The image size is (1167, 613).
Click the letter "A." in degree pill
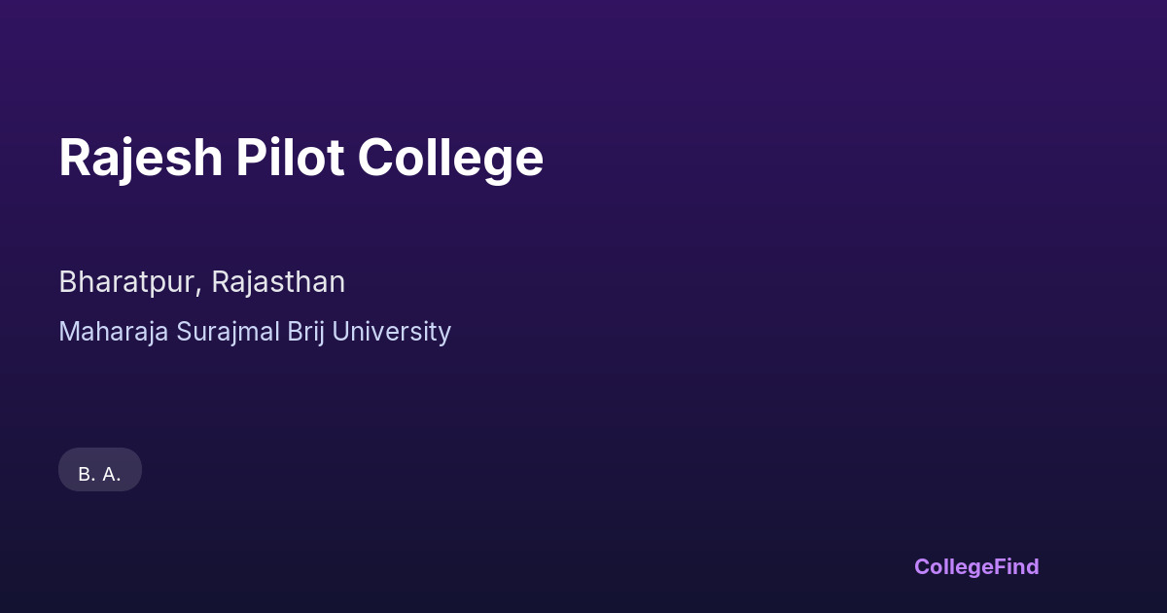(112, 475)
